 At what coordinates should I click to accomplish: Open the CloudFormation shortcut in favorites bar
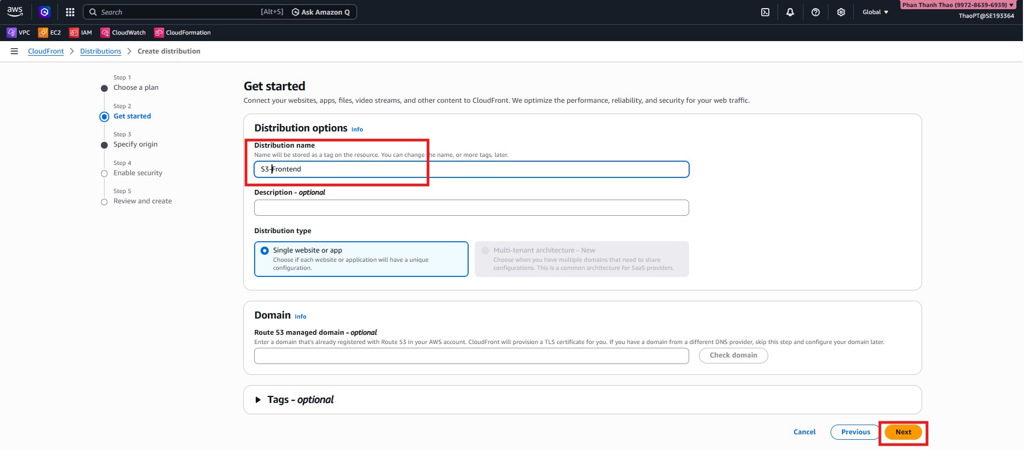click(x=183, y=32)
